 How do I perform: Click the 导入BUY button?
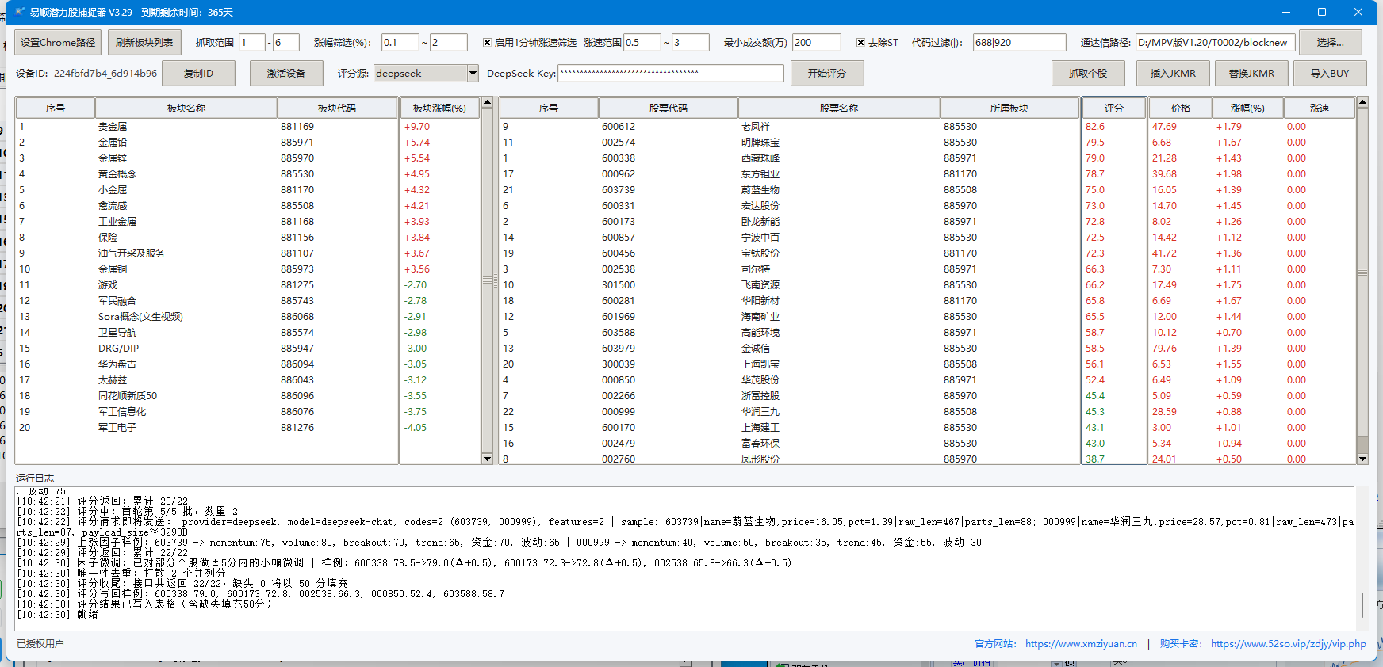click(1329, 74)
